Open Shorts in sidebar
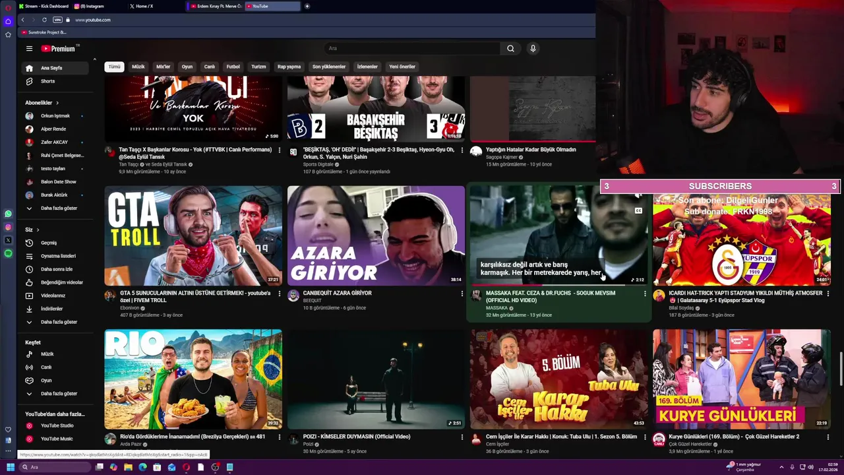 click(55, 81)
